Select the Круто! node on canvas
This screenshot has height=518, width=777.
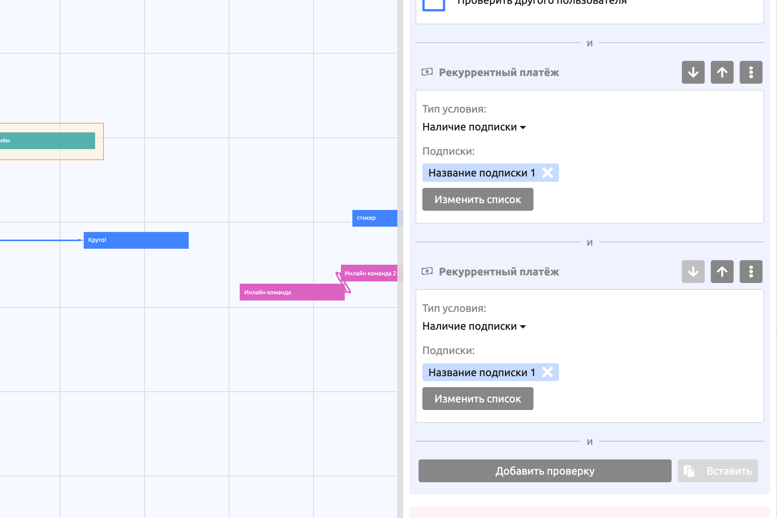[136, 240]
